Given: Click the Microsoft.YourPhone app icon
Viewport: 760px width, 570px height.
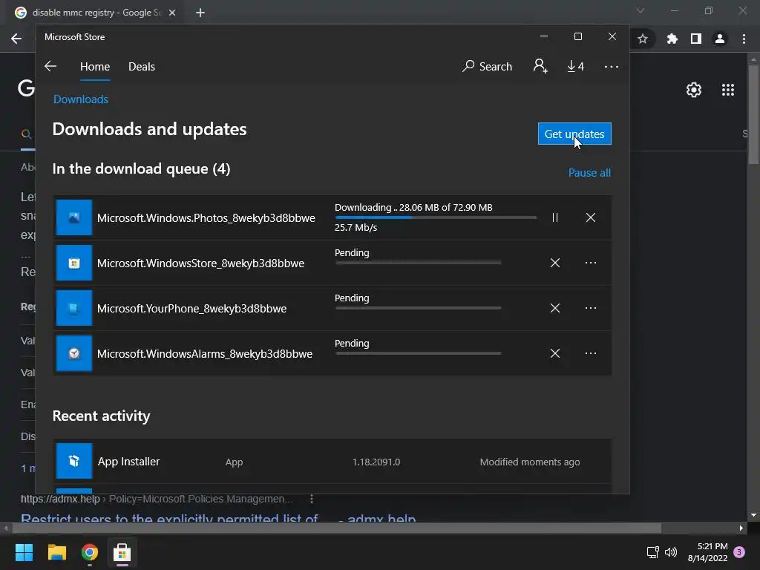Looking at the screenshot, I should tap(74, 308).
